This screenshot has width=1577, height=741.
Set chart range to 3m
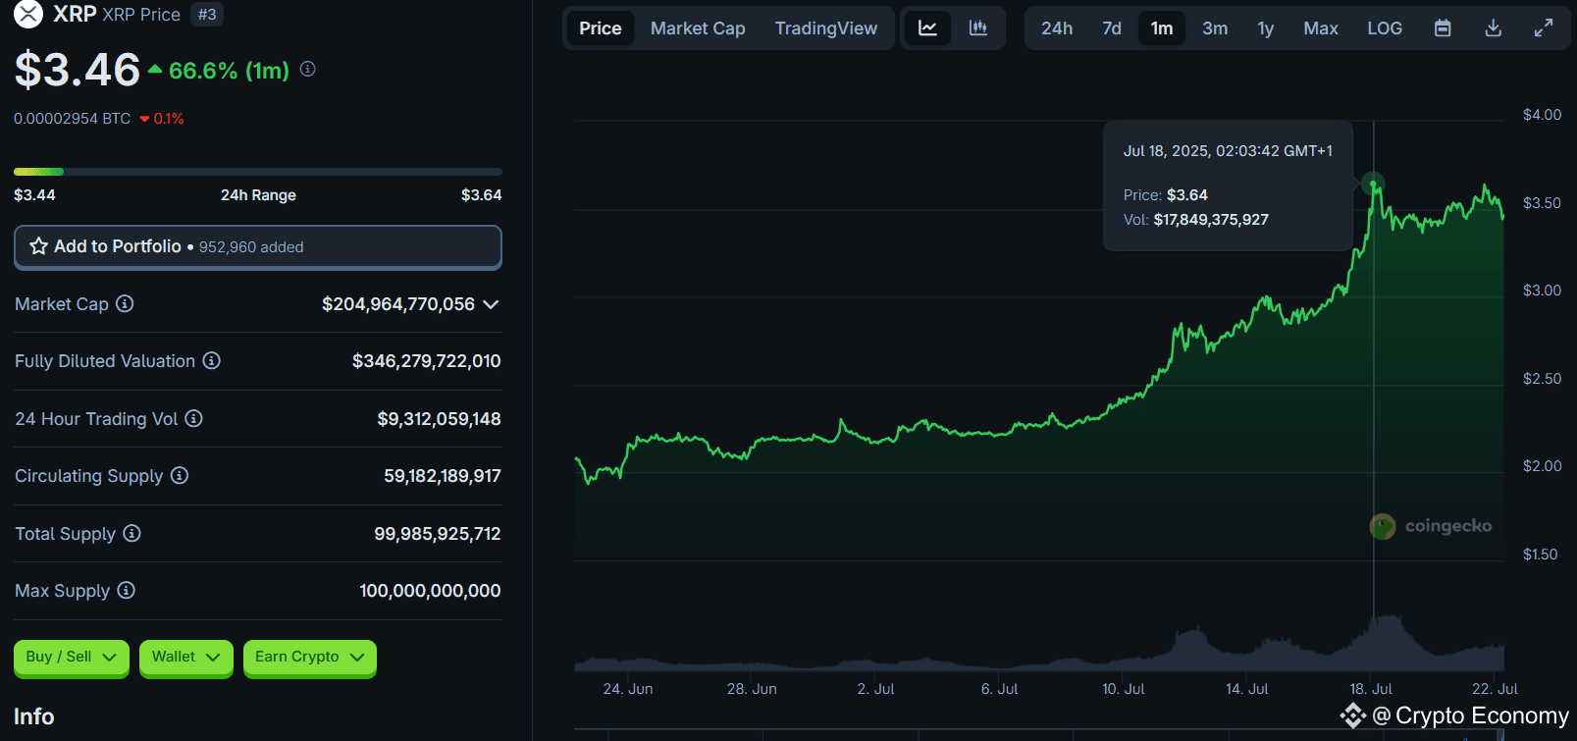(1215, 28)
